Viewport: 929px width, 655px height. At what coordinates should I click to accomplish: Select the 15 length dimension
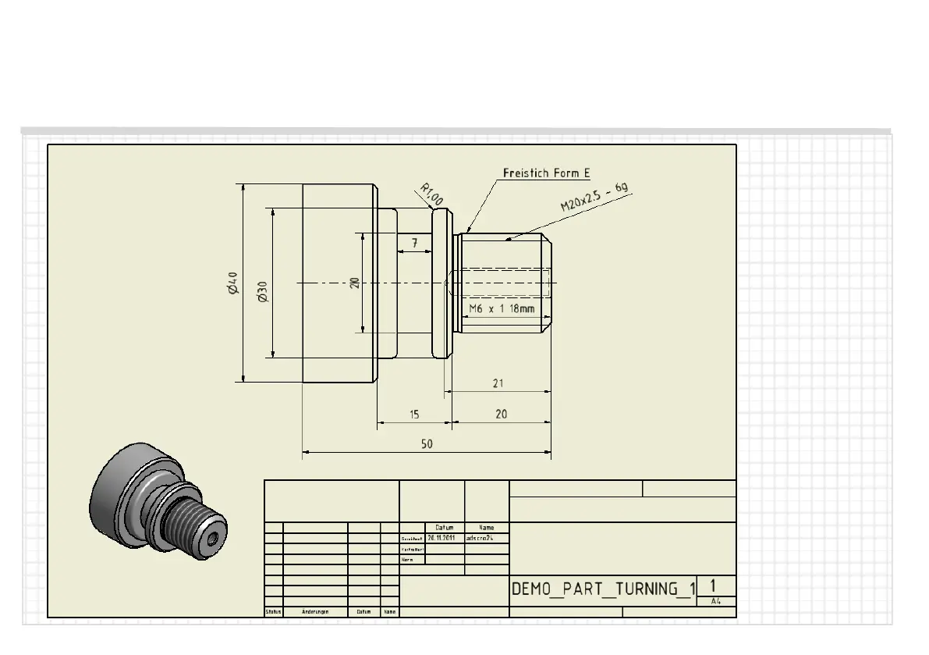click(414, 415)
